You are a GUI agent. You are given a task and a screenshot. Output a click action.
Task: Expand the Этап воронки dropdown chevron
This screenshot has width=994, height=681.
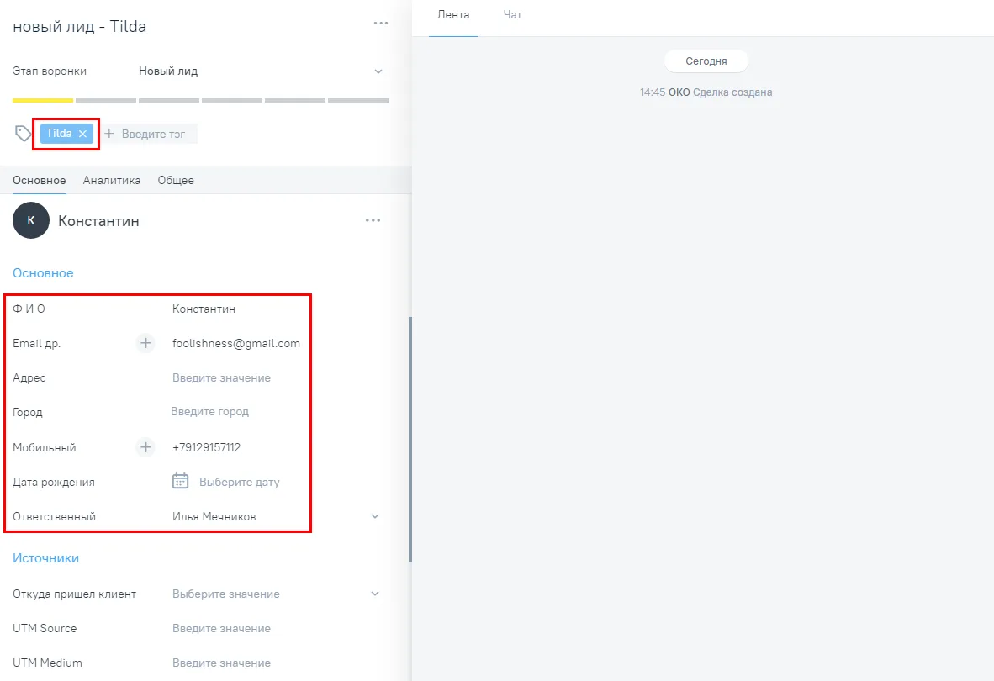[378, 71]
